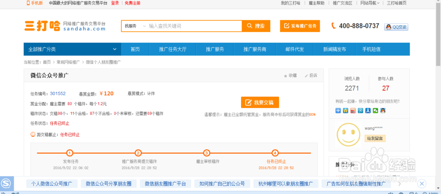Open 我的三打哈 link
This screenshot has width=441, height=194.
pos(291,3)
